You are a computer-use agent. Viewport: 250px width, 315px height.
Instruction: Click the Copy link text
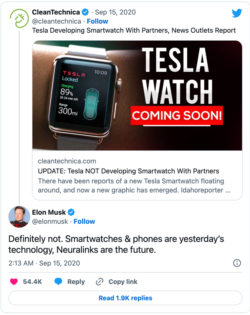123,282
